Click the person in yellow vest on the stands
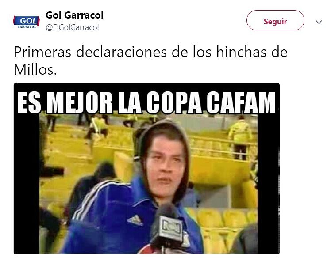The image size is (335, 261). click(240, 139)
